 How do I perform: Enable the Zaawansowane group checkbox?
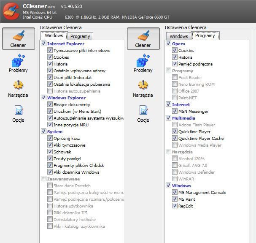[44, 179]
